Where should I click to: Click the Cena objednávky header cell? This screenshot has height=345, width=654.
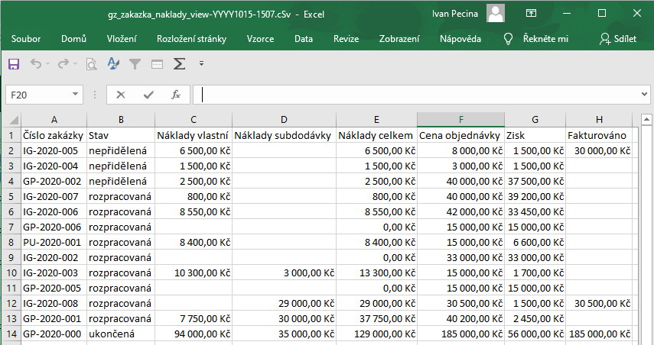[x=461, y=135]
